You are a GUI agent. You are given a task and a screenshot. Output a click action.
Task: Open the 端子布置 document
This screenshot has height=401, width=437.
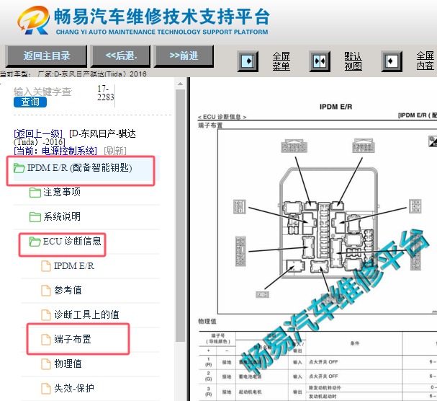pos(73,339)
